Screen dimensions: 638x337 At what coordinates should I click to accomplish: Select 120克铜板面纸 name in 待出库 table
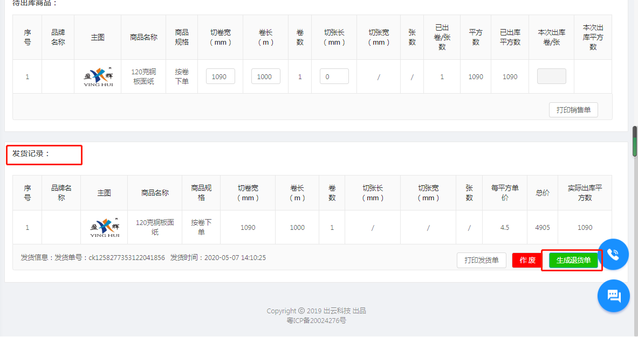pos(143,76)
